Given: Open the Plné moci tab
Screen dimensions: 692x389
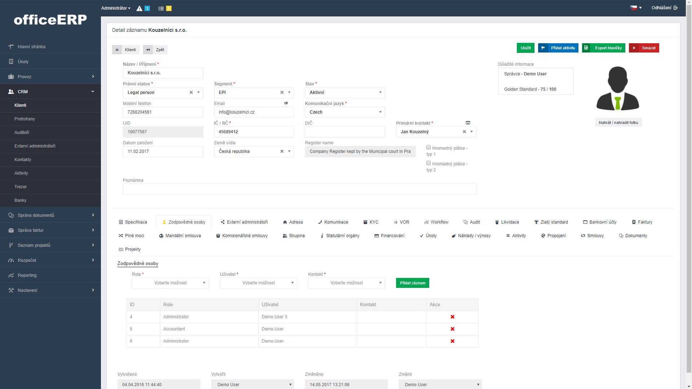Looking at the screenshot, I should tap(131, 236).
